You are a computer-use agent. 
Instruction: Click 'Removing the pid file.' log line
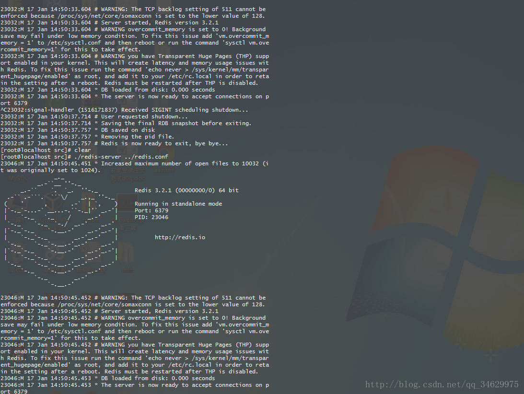coord(88,137)
